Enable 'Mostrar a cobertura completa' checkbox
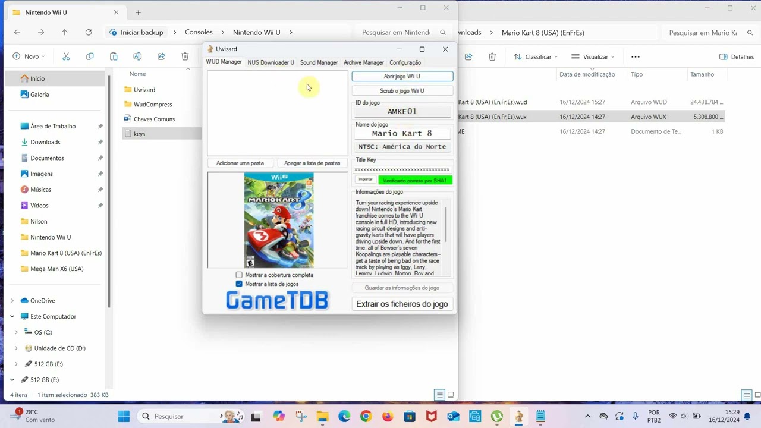 (239, 275)
